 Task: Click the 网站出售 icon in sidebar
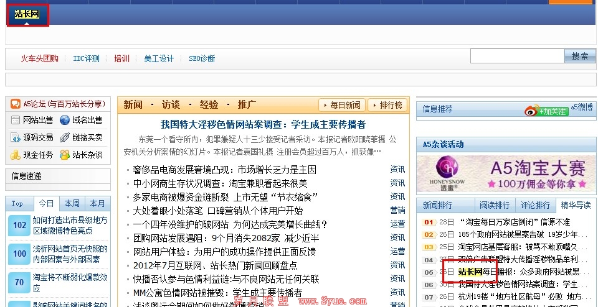click(x=16, y=121)
